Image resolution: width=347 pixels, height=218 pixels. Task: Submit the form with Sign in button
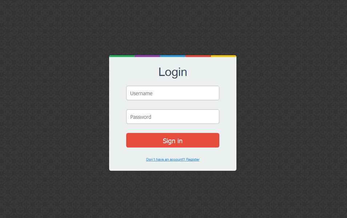coord(173,140)
